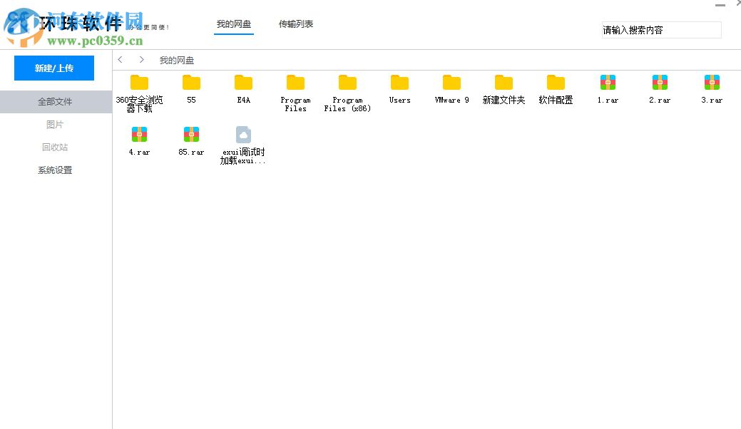
Task: Click the search input field
Action: (660, 30)
